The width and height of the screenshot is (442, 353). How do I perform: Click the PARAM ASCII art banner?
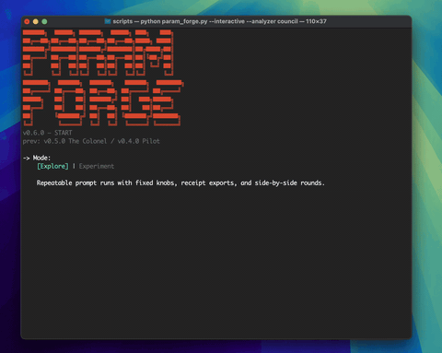(x=99, y=53)
